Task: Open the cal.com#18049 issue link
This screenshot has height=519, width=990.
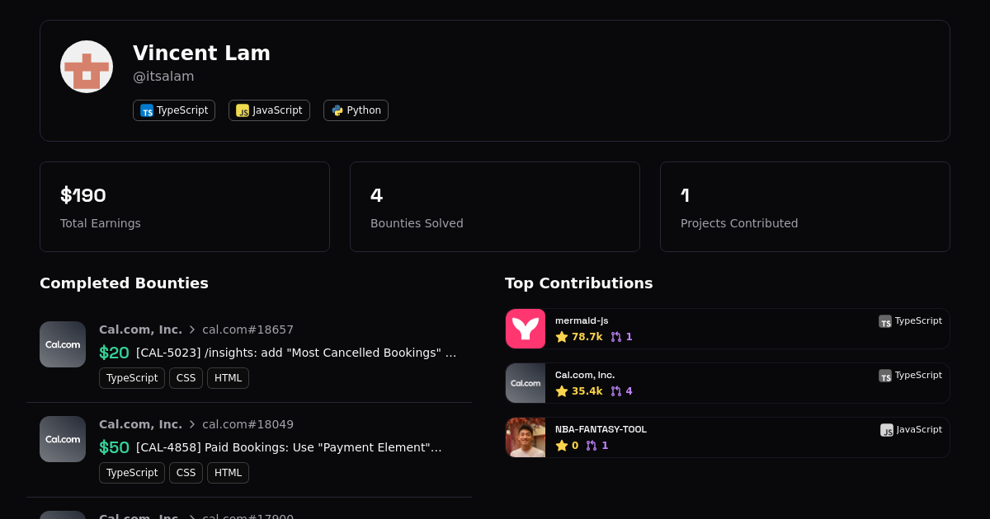Action: 247,424
